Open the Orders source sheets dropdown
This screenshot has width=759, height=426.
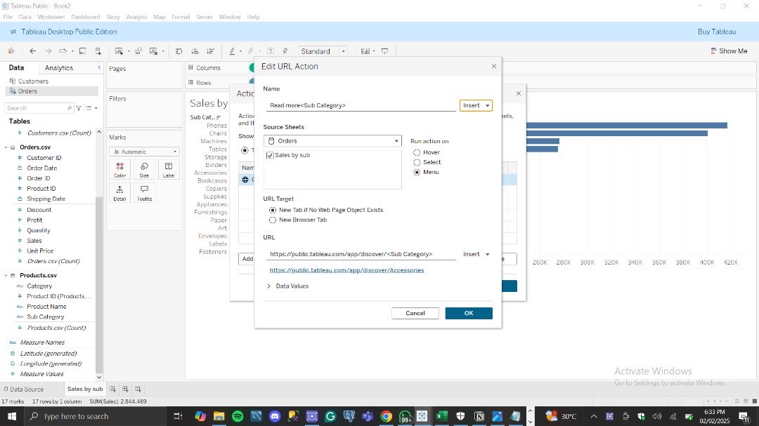pyautogui.click(x=332, y=140)
